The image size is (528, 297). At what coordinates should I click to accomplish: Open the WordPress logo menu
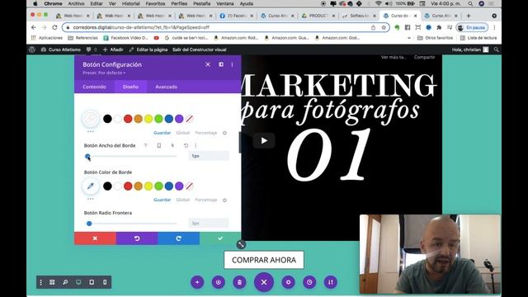pyautogui.click(x=32, y=49)
